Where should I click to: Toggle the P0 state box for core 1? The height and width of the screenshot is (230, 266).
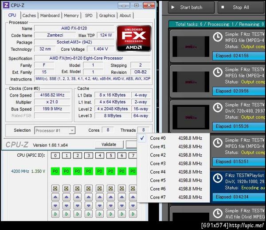point(66,171)
